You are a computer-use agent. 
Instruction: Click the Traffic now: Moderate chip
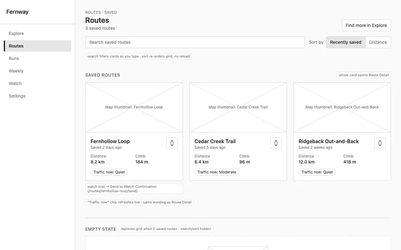pos(217,172)
